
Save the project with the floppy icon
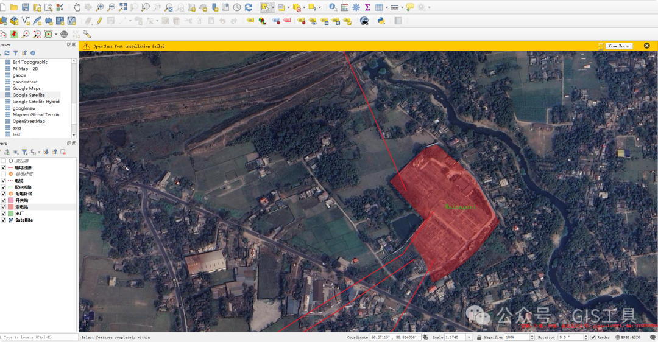pyautogui.click(x=26, y=7)
